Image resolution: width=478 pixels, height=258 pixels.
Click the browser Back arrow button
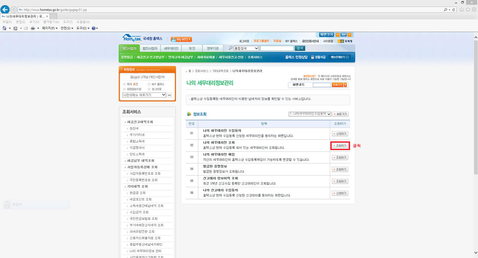(5, 9)
